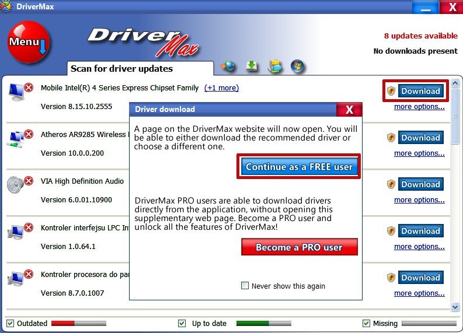463x333 pixels.
Task: Click the DriverMax title bar app icon
Action: [6, 6]
